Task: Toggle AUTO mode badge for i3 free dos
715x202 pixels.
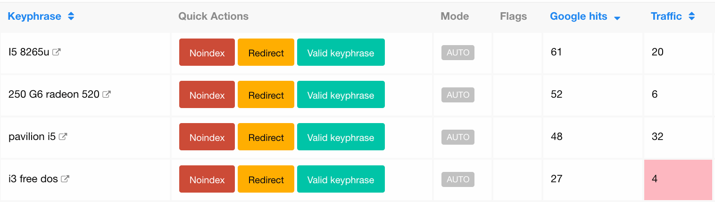Action: (458, 179)
